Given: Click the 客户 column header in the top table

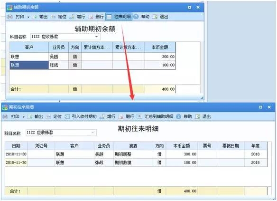Looking at the screenshot, I should click(29, 47).
